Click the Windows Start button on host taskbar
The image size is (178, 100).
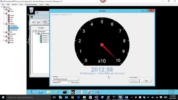click(3, 97)
